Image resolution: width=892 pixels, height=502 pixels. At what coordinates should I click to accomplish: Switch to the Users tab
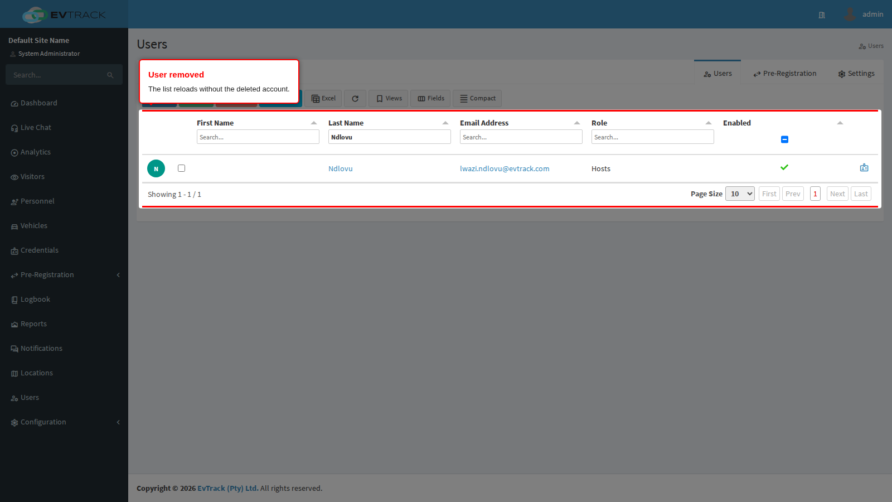(718, 74)
